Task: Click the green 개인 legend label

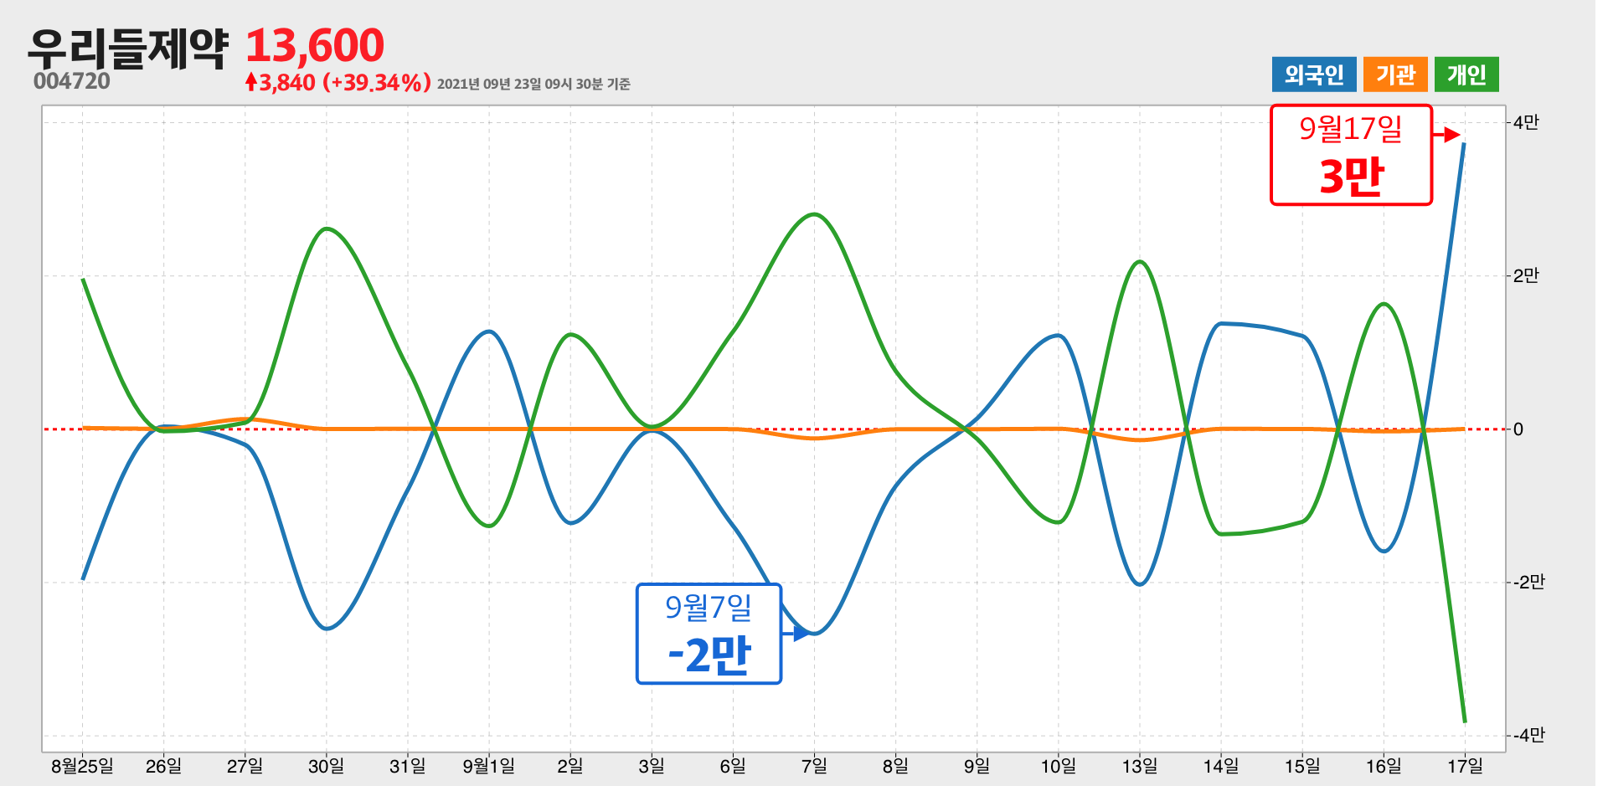Action: tap(1466, 74)
